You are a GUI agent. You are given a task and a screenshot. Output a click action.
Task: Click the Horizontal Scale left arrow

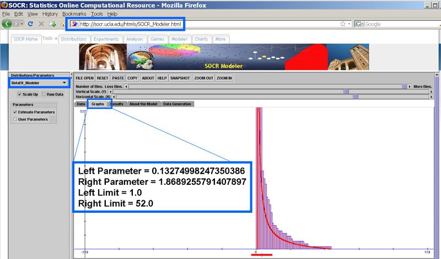(x=114, y=97)
